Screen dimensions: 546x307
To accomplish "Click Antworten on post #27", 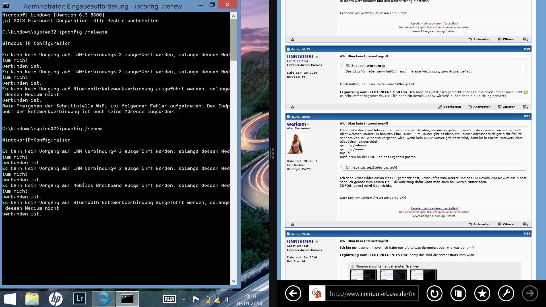I will [479, 224].
